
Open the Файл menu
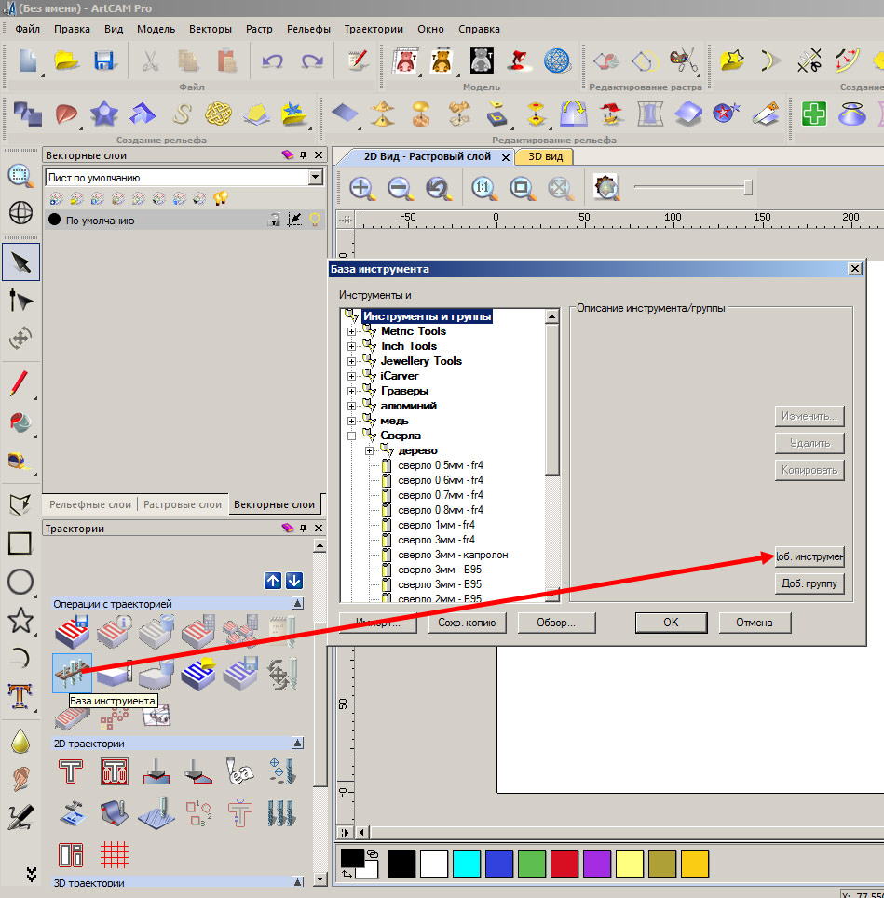pyautogui.click(x=28, y=29)
